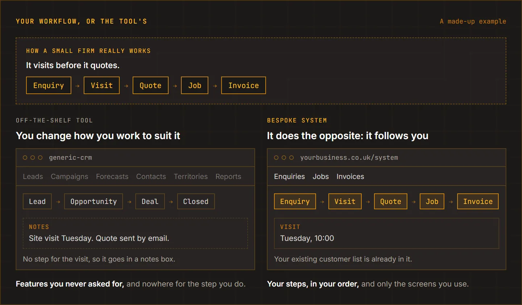Select the Contacts tab
This screenshot has width=522, height=305.
click(x=151, y=176)
